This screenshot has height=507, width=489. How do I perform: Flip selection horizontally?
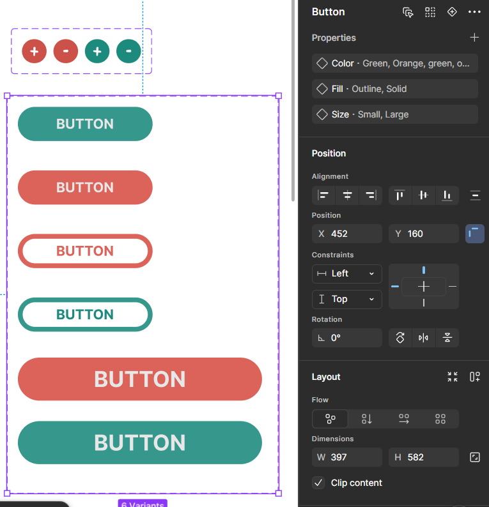(x=424, y=338)
